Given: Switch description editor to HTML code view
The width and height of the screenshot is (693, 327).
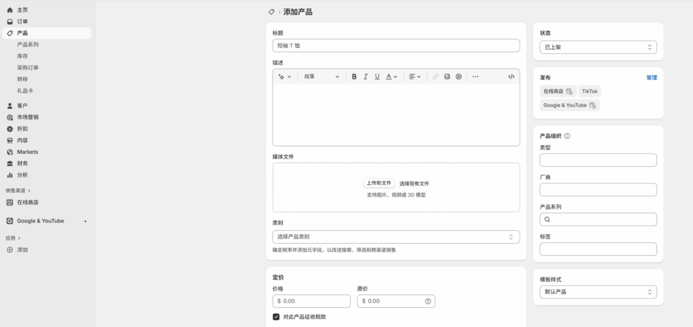Looking at the screenshot, I should pyautogui.click(x=511, y=77).
